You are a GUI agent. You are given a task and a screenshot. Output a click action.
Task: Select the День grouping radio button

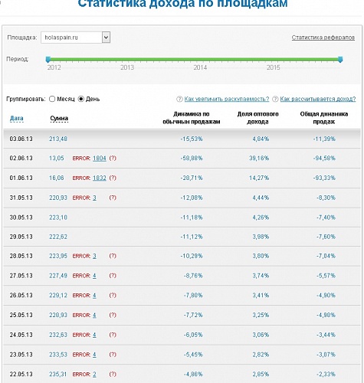coord(81,99)
